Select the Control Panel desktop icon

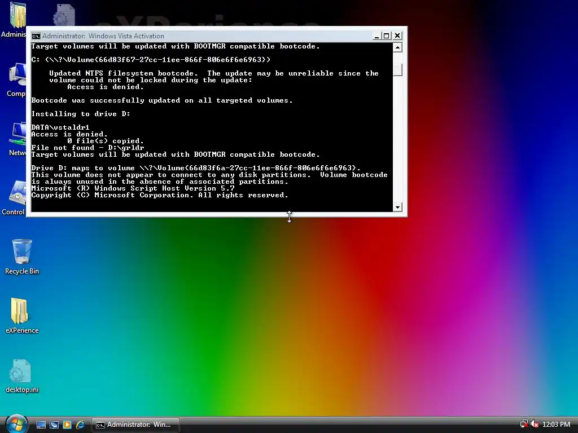click(14, 198)
